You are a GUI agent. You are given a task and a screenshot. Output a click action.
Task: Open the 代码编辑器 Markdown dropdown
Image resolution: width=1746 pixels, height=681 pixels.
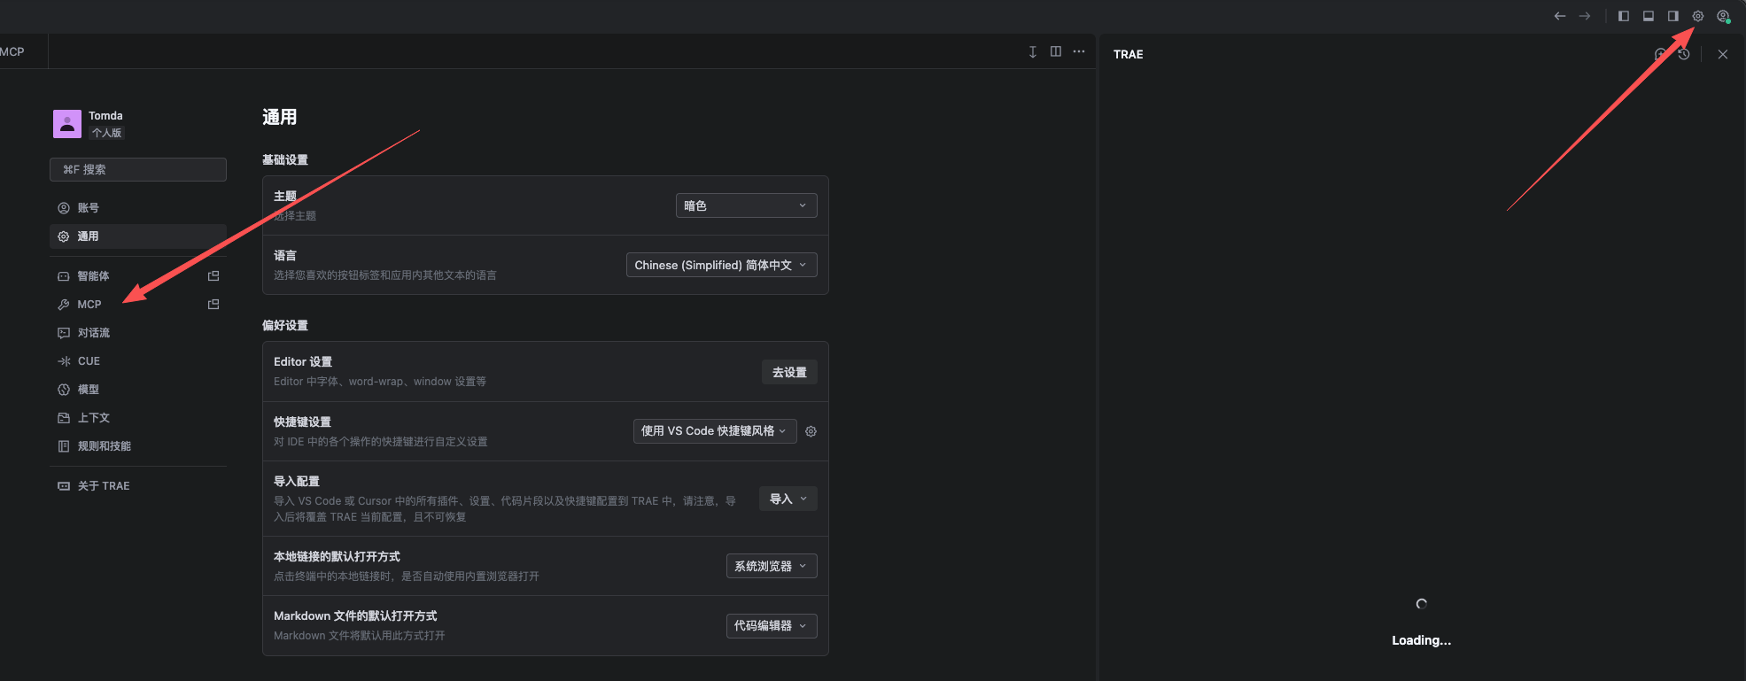point(772,625)
